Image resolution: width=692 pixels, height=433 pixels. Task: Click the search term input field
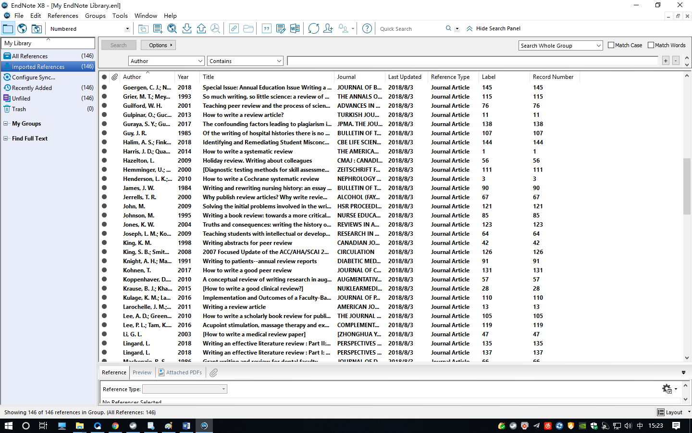coord(472,61)
